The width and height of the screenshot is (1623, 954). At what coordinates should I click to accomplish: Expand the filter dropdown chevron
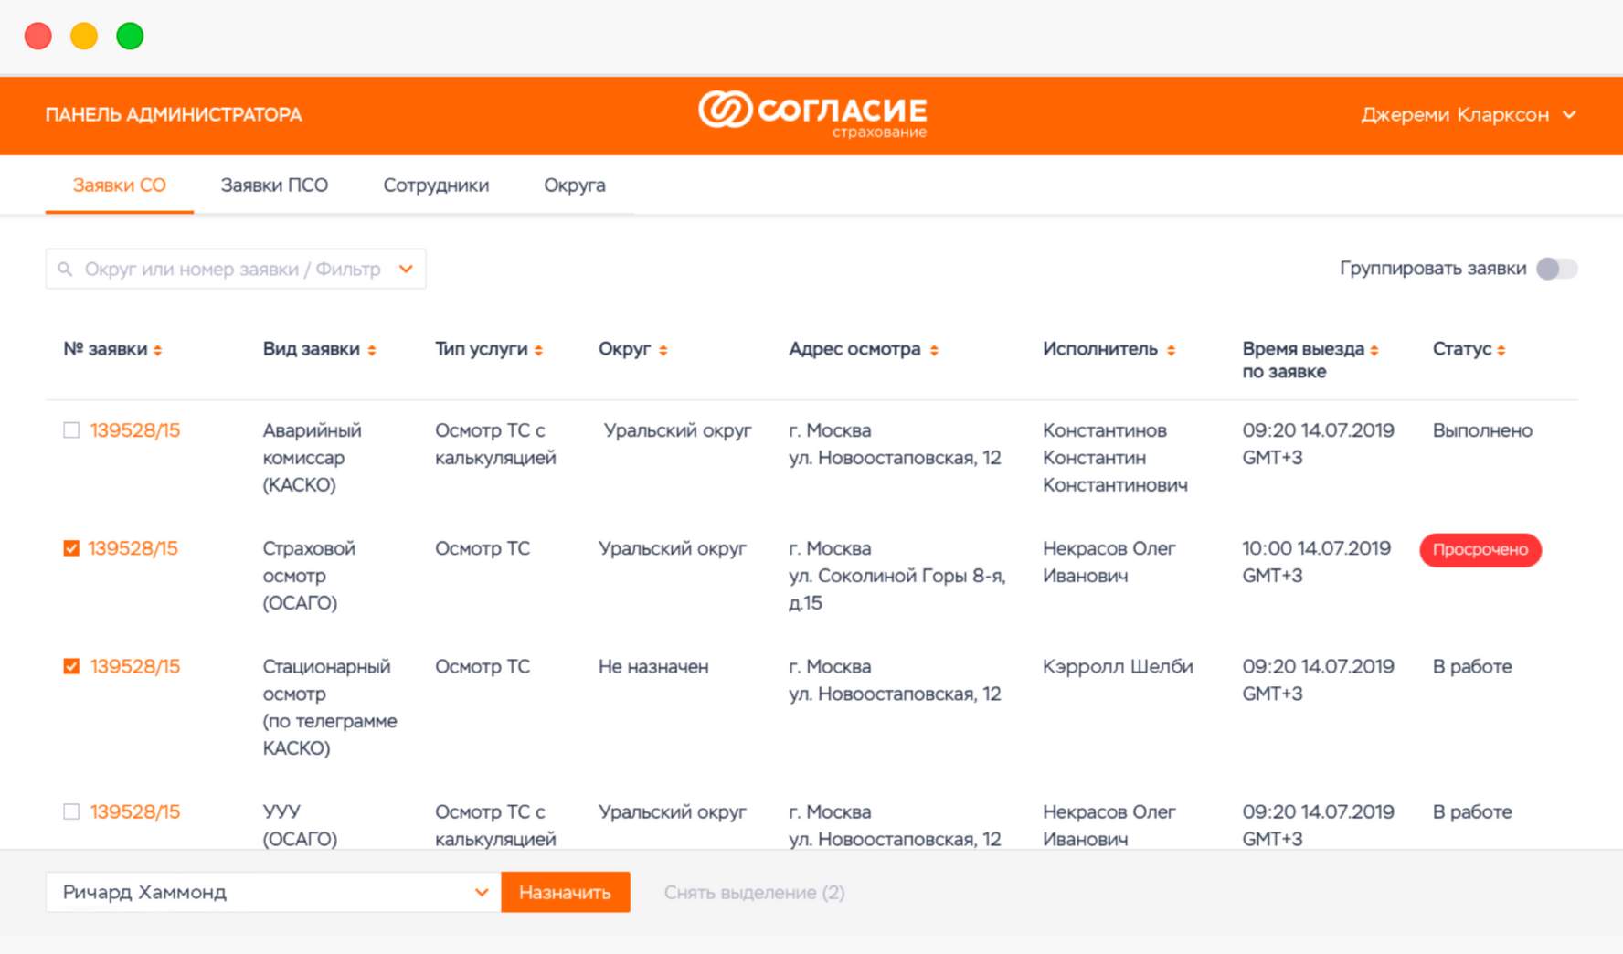[406, 269]
